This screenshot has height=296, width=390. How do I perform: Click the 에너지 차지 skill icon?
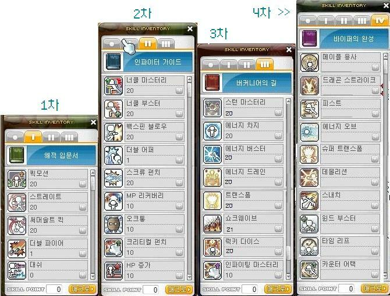coord(212,131)
